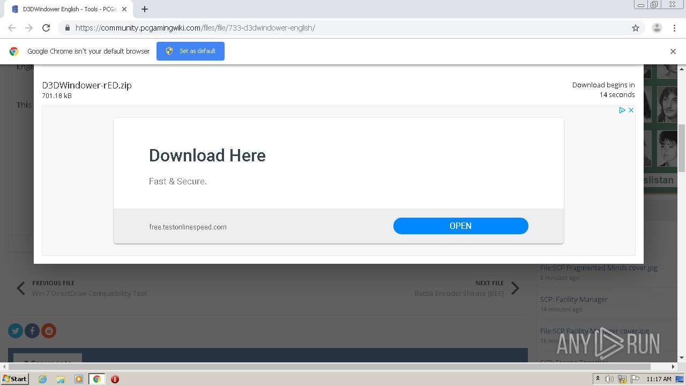Click the 11:17 AM system clock
The width and height of the screenshot is (686, 386).
tap(659, 379)
